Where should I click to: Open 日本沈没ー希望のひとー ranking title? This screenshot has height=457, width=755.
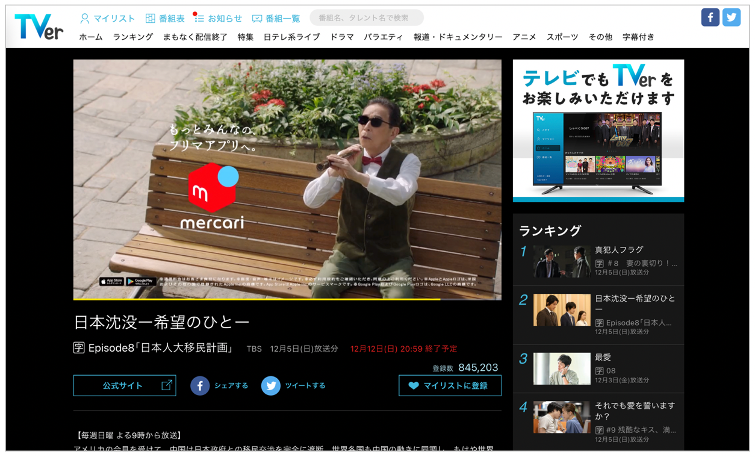635,303
